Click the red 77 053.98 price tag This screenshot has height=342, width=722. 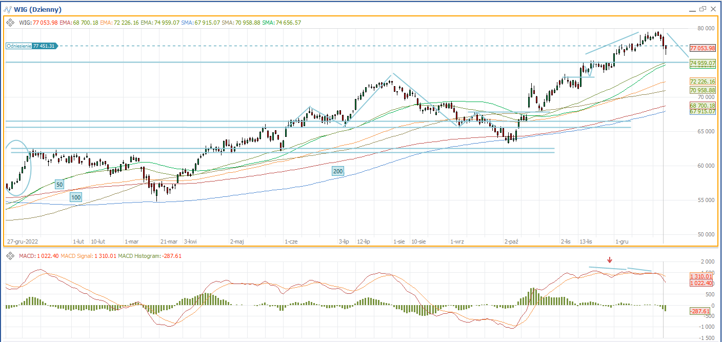pos(702,48)
